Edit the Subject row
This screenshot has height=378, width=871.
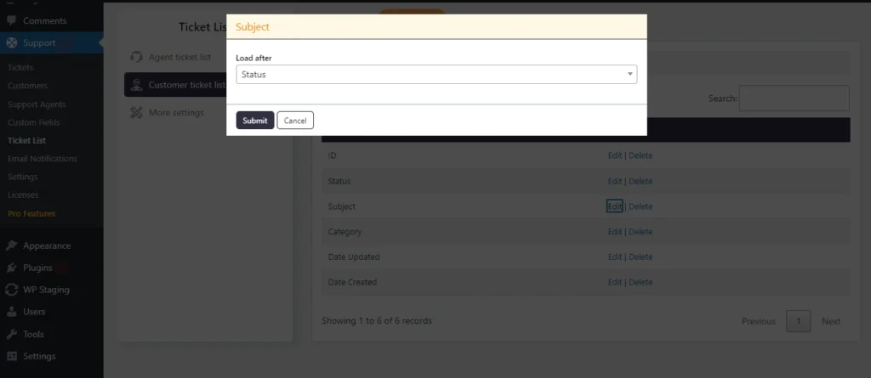pyautogui.click(x=614, y=206)
